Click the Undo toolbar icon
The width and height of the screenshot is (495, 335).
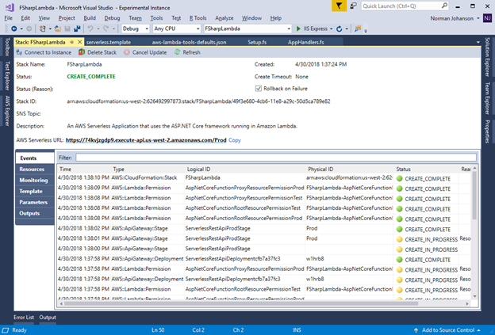90,29
